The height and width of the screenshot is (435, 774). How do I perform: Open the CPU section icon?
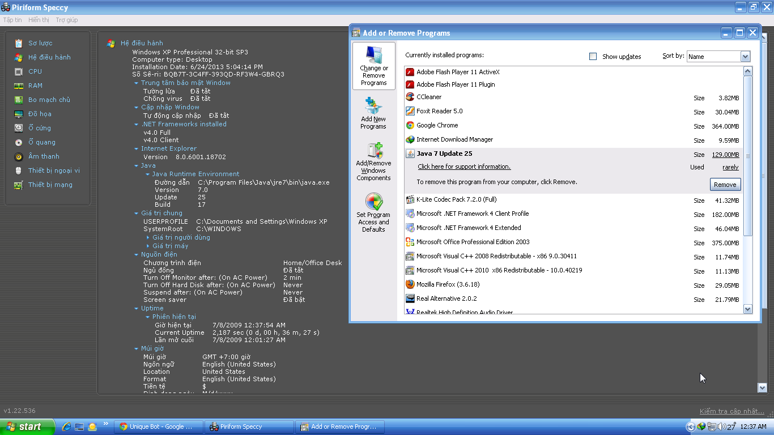pos(19,71)
